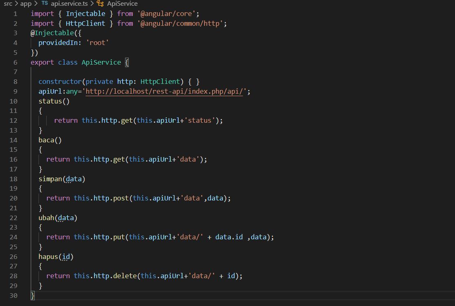Viewport: 455px width, 306px height.
Task: Click 'delete' in the hapus return statement
Action: point(125,276)
